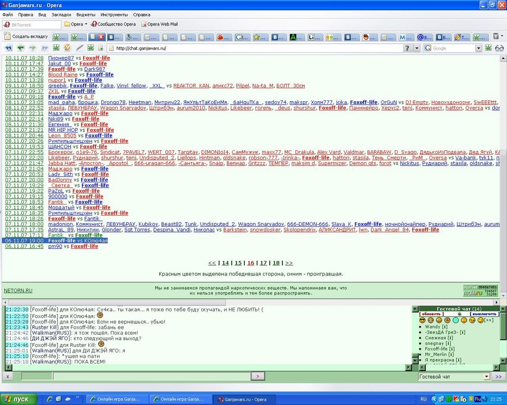This screenshot has height=405, width=507.
Task: Click the Создать вкладку new tab button
Action: [x=26, y=36]
